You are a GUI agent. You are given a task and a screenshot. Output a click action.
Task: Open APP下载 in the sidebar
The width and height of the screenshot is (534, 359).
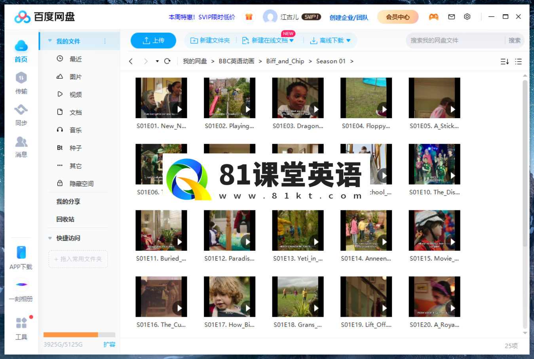[x=21, y=258]
